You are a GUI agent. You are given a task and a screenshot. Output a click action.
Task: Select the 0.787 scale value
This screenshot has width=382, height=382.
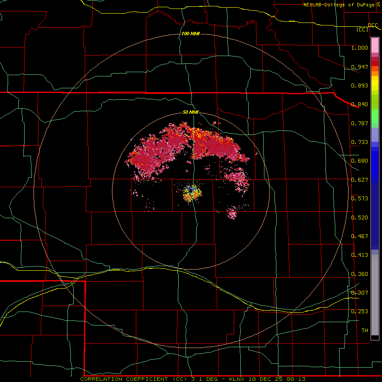coord(360,123)
